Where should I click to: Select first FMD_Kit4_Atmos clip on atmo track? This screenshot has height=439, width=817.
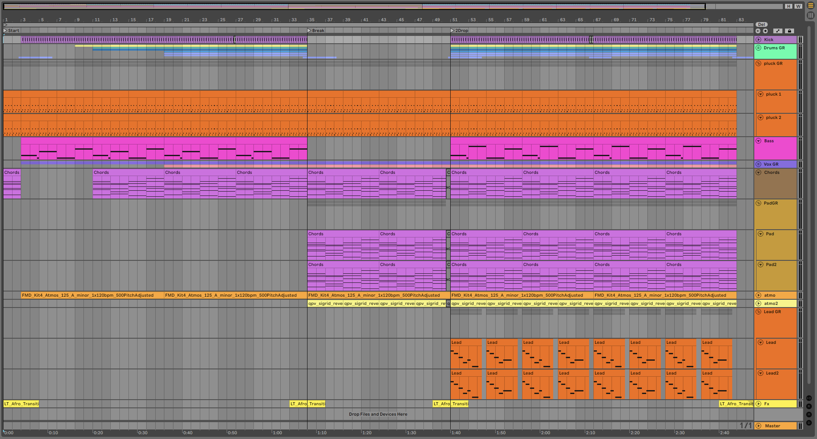coord(93,295)
